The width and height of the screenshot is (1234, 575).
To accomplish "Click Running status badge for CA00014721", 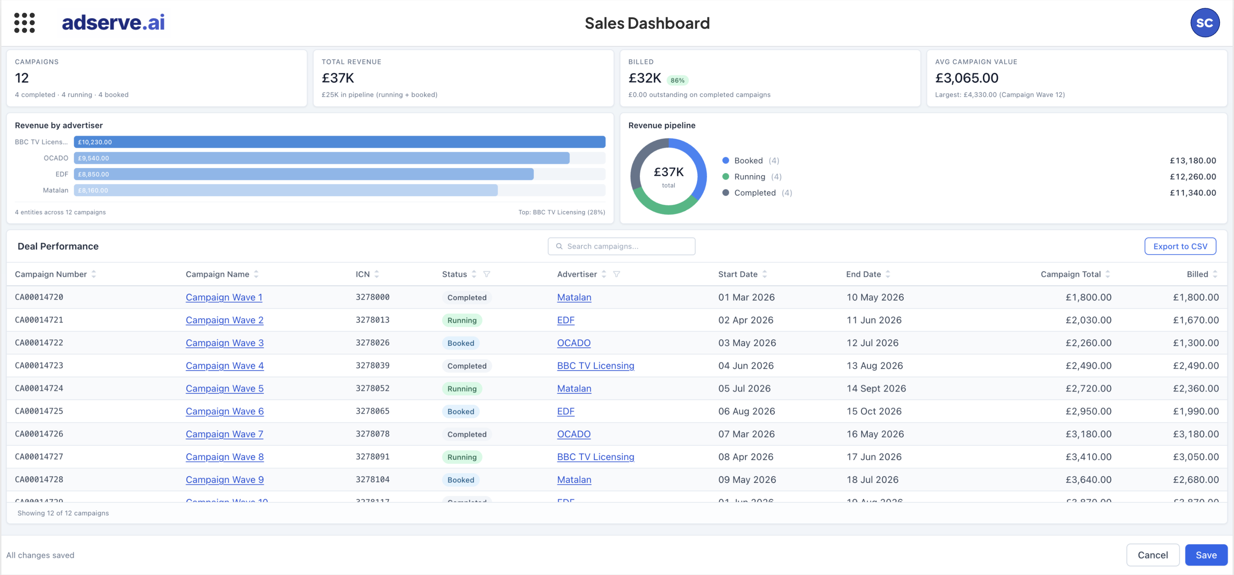I will tap(462, 321).
